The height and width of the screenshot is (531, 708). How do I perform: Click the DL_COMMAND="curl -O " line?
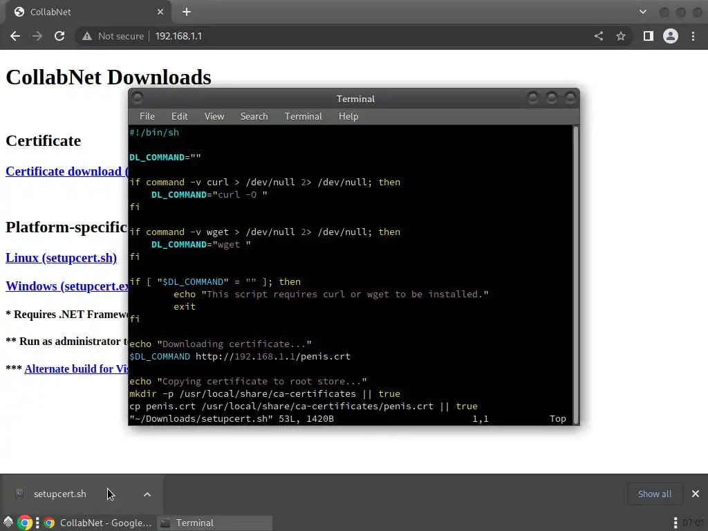pyautogui.click(x=209, y=194)
